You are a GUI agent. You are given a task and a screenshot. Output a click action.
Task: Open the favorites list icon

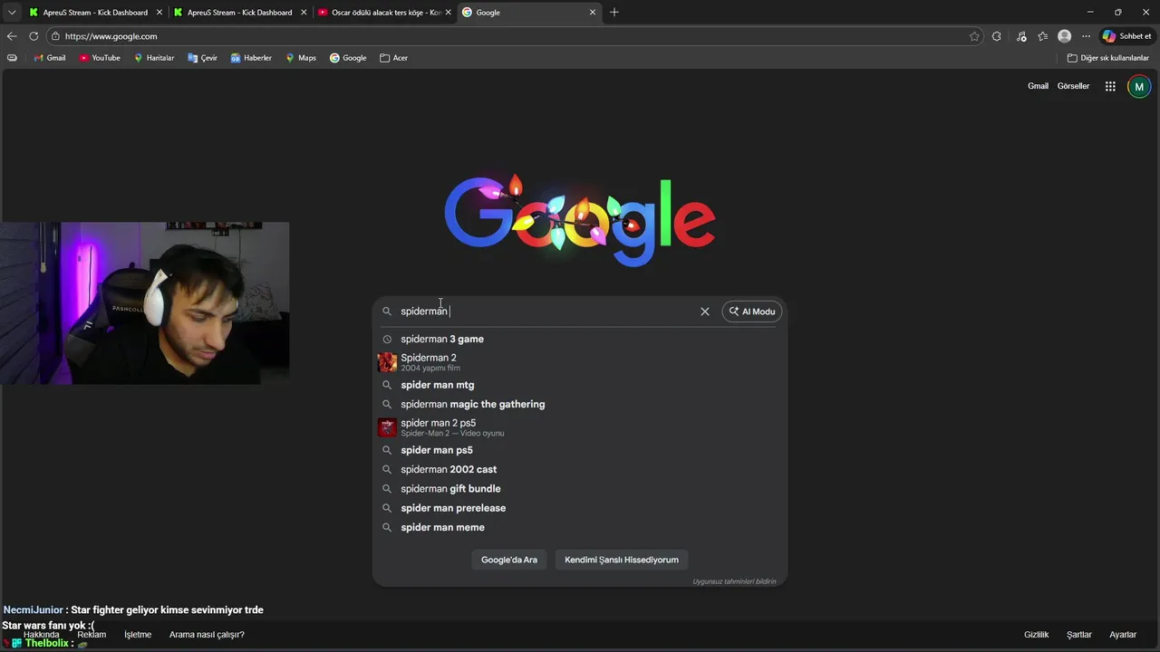coord(1043,36)
